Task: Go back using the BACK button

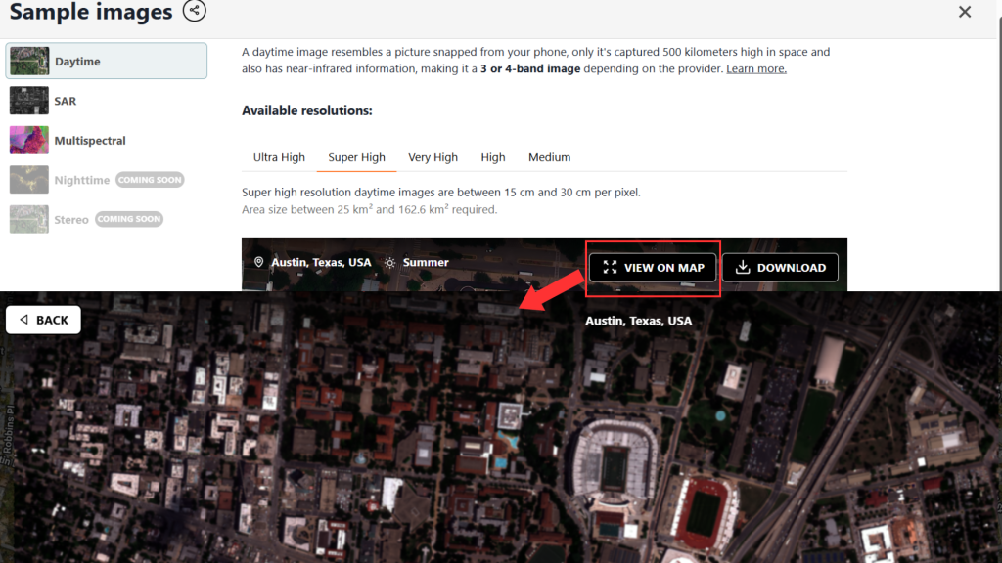Action: [43, 320]
